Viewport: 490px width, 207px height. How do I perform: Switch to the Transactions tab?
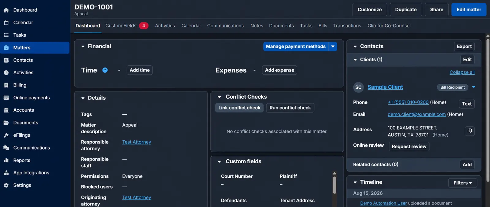pyautogui.click(x=347, y=26)
